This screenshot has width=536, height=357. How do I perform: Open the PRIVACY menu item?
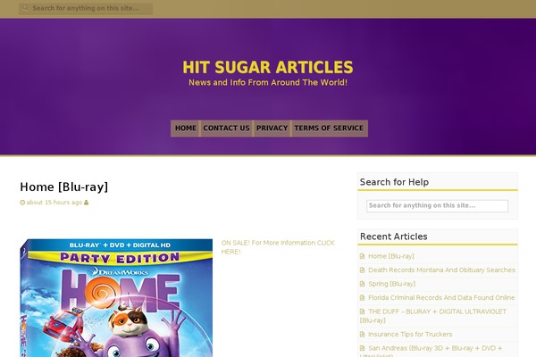coord(272,129)
